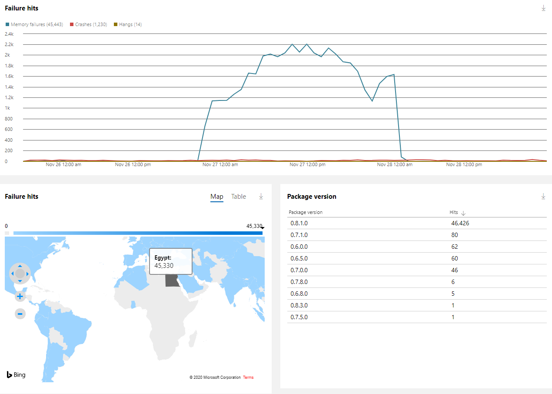Select package version 0.6.5.0 row
The image size is (552, 394).
[417, 258]
